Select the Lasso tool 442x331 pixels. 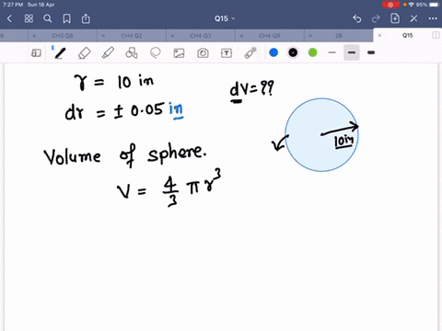(156, 52)
